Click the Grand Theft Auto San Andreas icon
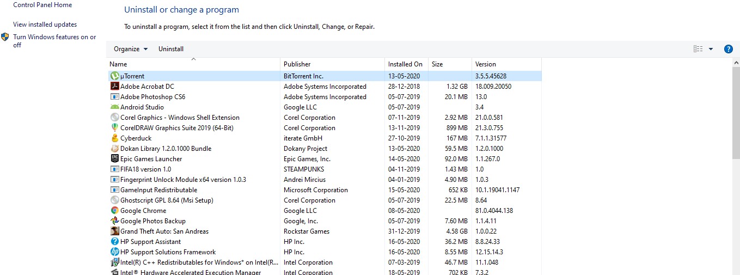 coord(115,231)
